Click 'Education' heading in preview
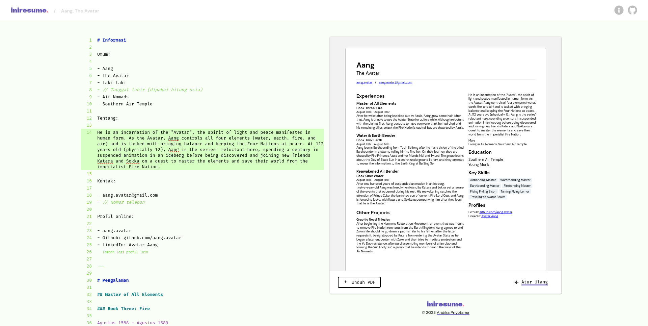This screenshot has height=326, width=648. pyautogui.click(x=480, y=152)
